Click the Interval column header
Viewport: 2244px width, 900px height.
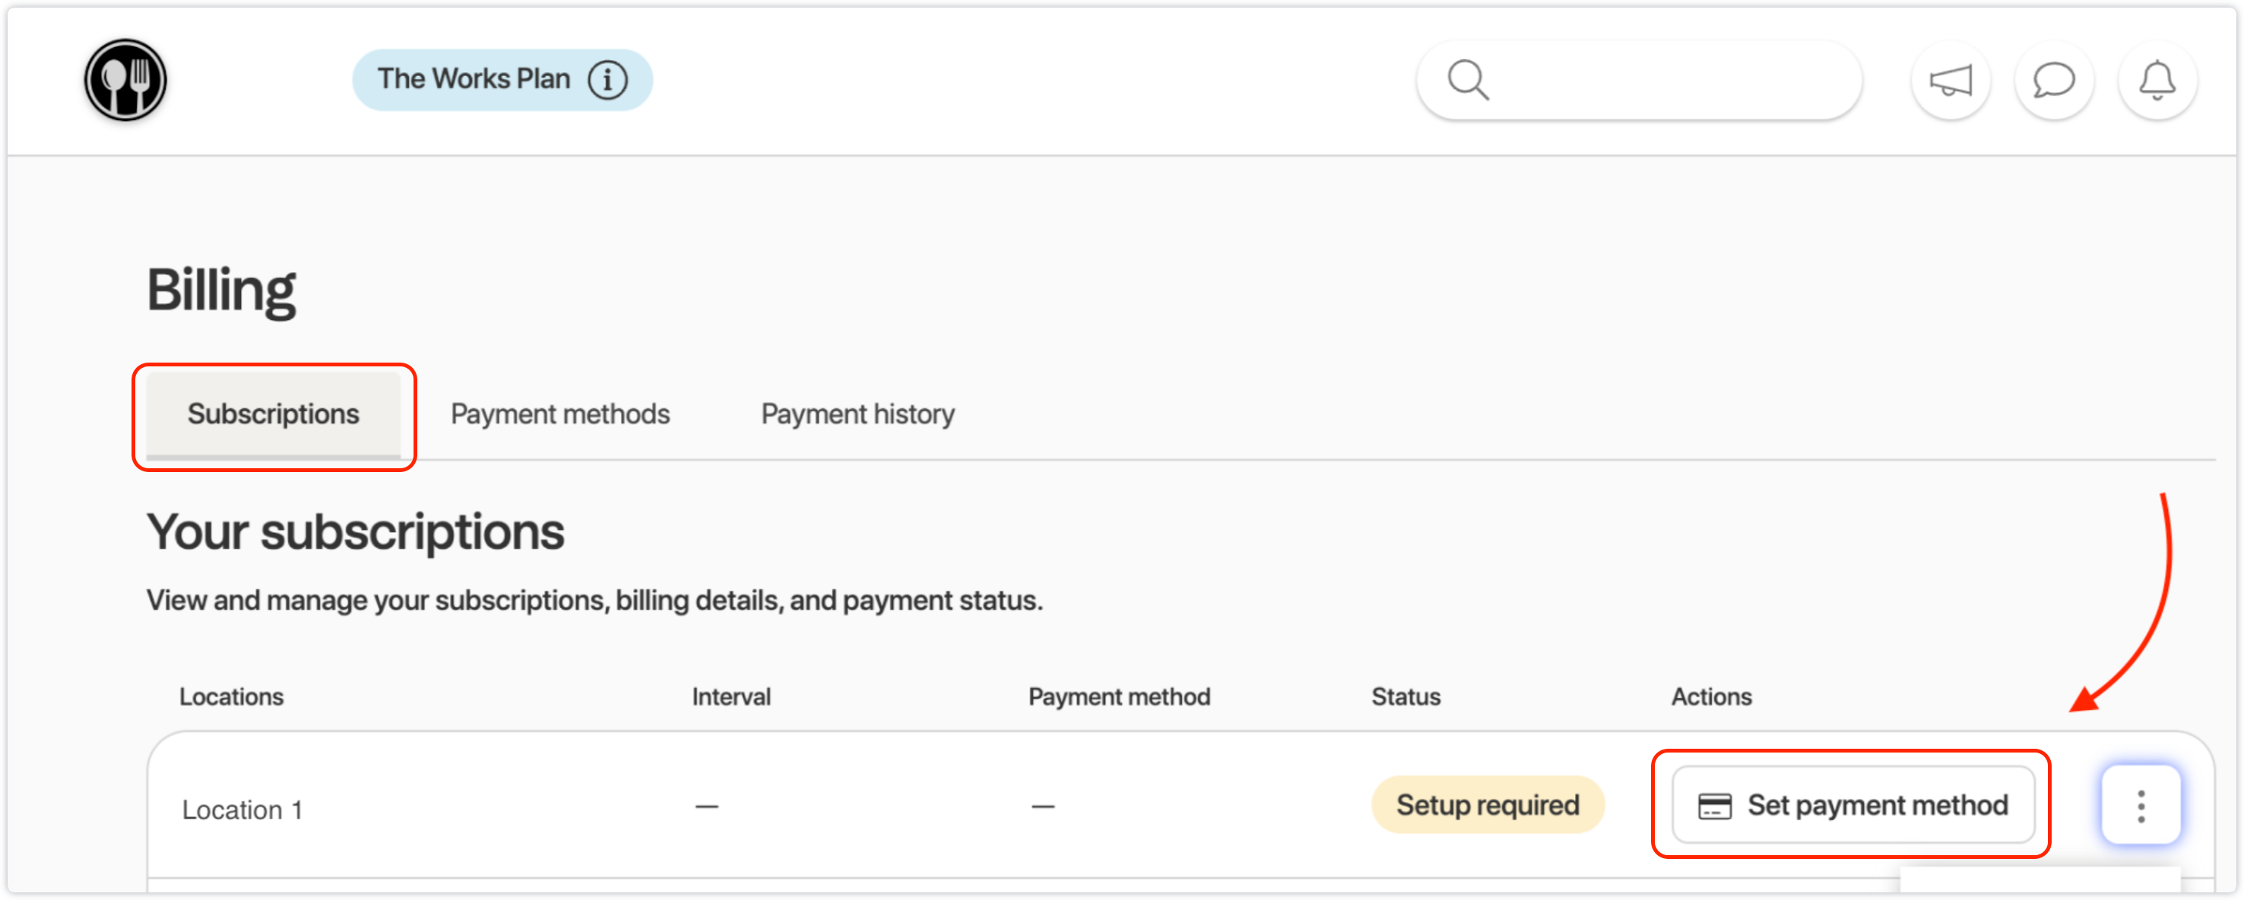[731, 696]
